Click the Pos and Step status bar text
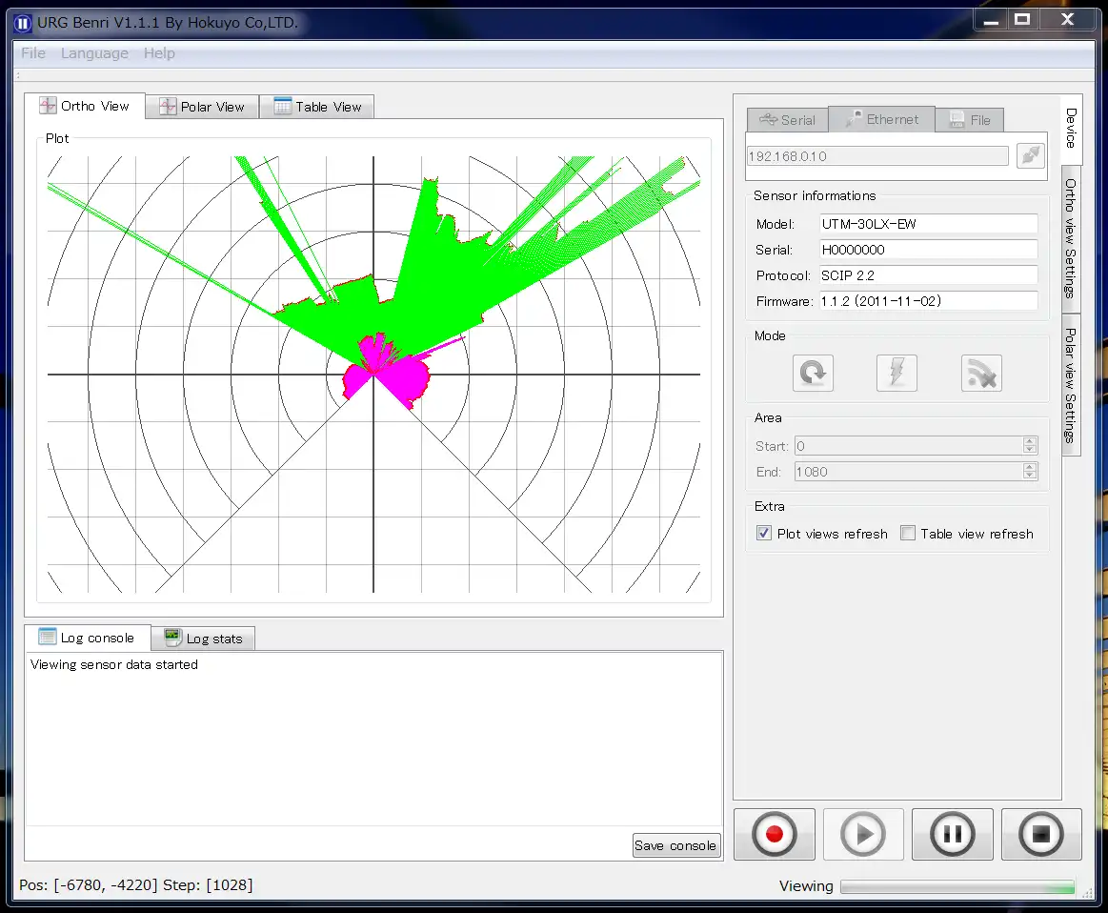The width and height of the screenshot is (1108, 913). coord(135,884)
